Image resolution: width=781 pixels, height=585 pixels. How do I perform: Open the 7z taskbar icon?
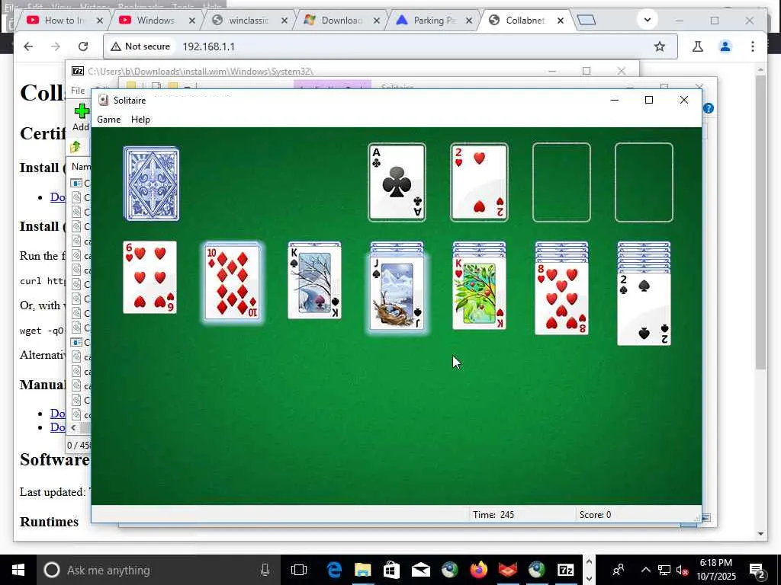[x=565, y=570]
